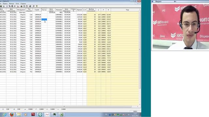
Task: Click the NUM indicator in the status bar
Action: [x=135, y=111]
